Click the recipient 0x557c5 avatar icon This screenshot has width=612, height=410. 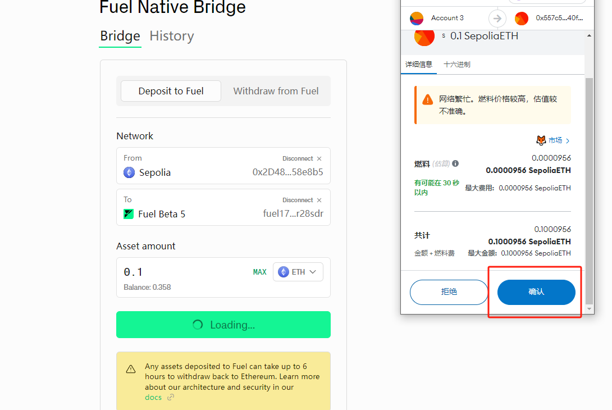pyautogui.click(x=522, y=19)
